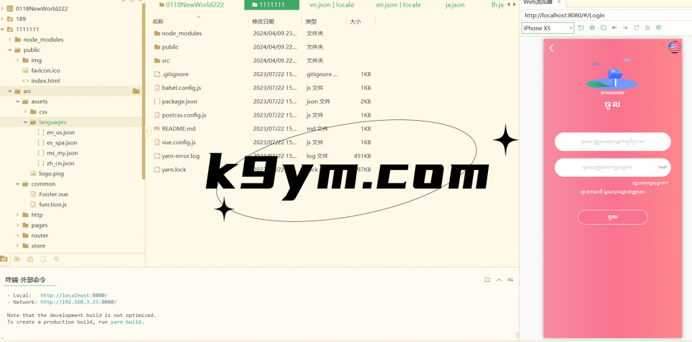Click the open-in-external-browser icon in Web browser toolbar
Image resolution: width=692 pixels, height=342 pixels.
point(581,28)
